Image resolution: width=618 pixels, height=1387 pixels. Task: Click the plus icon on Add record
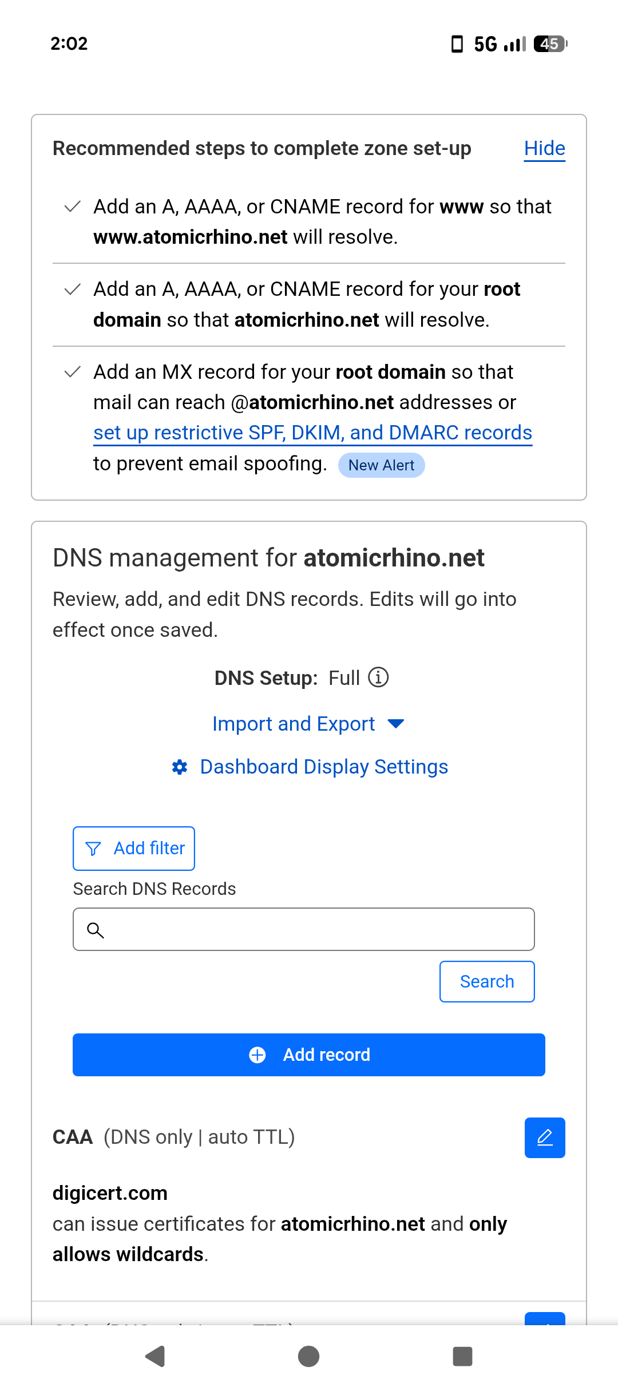click(x=257, y=1055)
